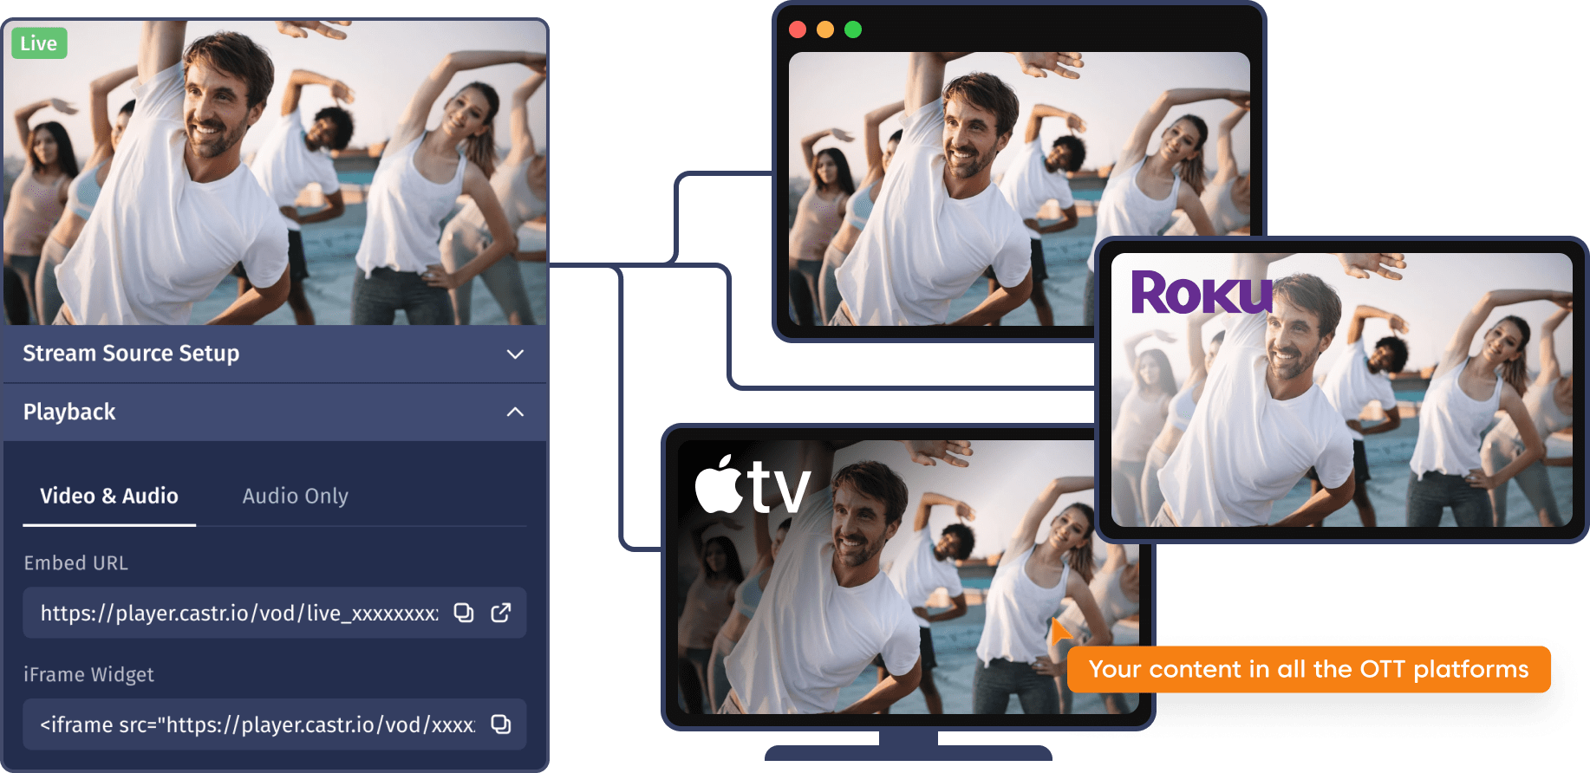
Task: Click the green maximize dot in browser window
Action: (853, 29)
